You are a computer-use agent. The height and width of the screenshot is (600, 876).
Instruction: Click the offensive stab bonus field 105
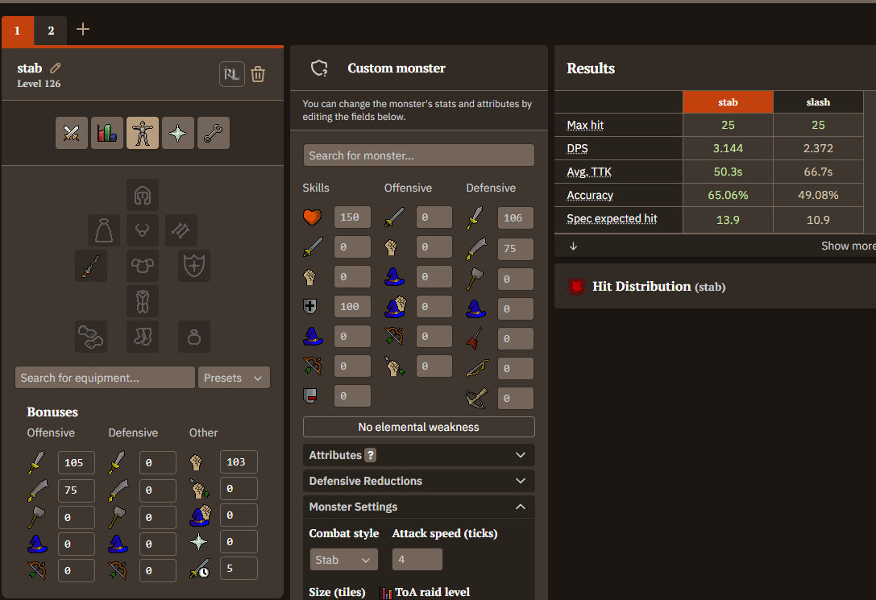pos(76,463)
